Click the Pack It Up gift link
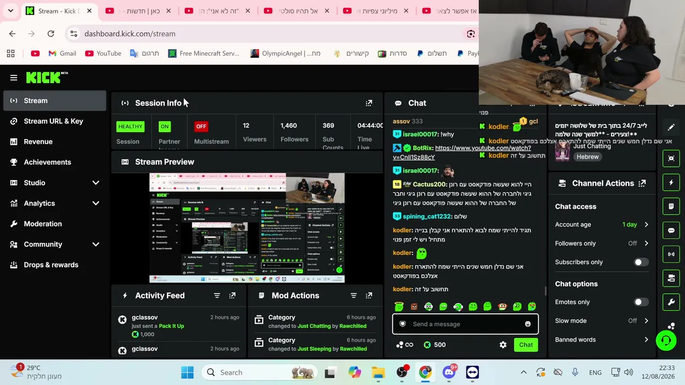Image resolution: width=685 pixels, height=385 pixels. coord(171,326)
